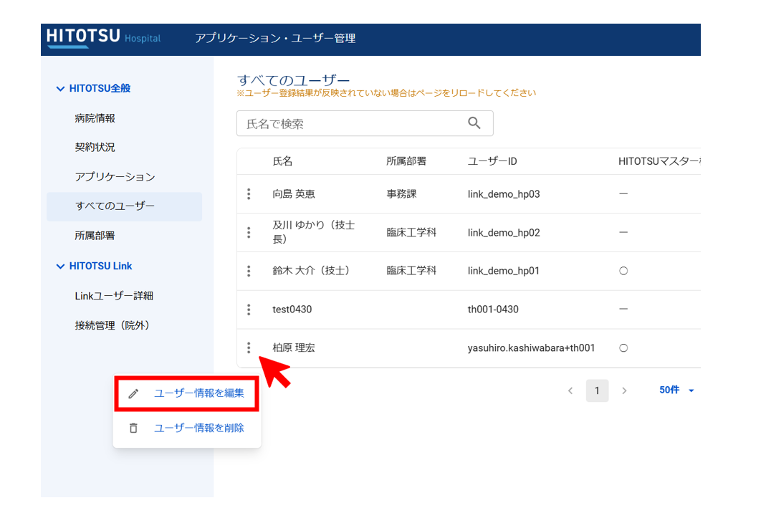Image resolution: width=766 pixels, height=513 pixels.
Task: Open 所属部署 in sidebar
Action: point(95,236)
